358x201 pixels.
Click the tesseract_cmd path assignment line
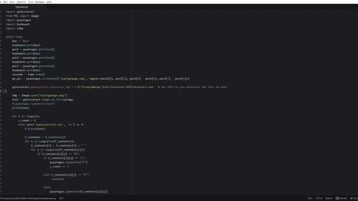coord(119,87)
